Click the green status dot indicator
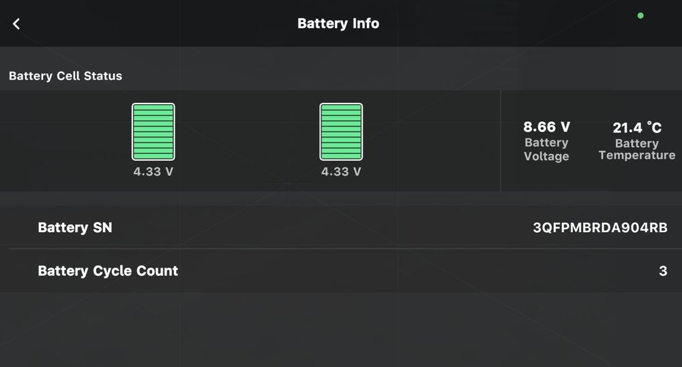 click(x=640, y=16)
